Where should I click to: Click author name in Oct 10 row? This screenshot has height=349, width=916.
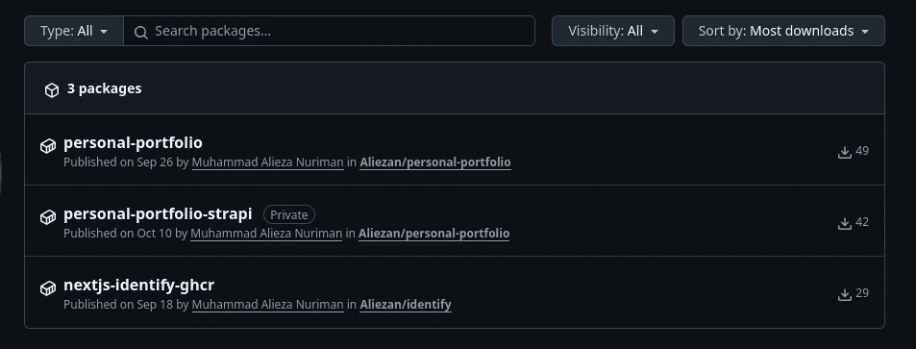tap(266, 234)
